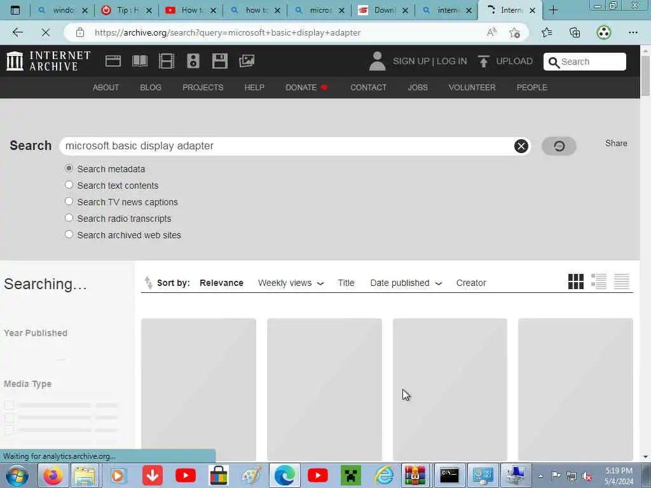Screen dimensions: 651x488
Task: Open tab actions menu icon
Action: tap(15, 10)
